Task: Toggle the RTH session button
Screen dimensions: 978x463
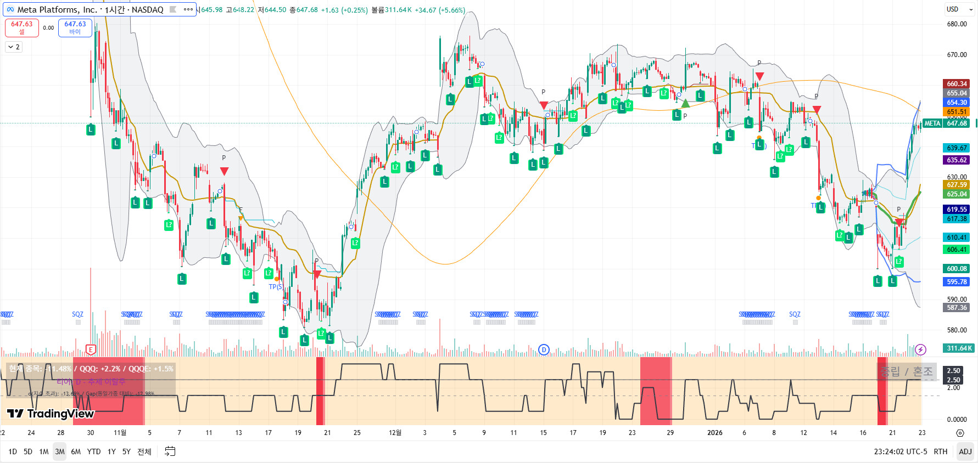Action: click(x=941, y=451)
